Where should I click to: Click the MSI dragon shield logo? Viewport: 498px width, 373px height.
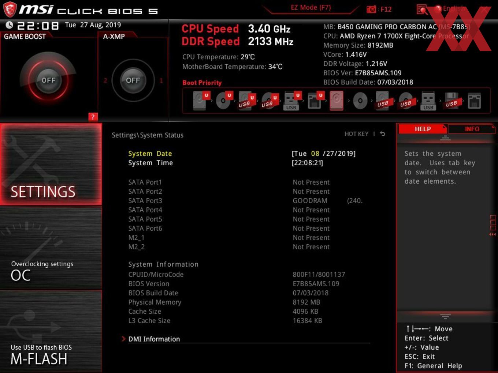coord(10,10)
